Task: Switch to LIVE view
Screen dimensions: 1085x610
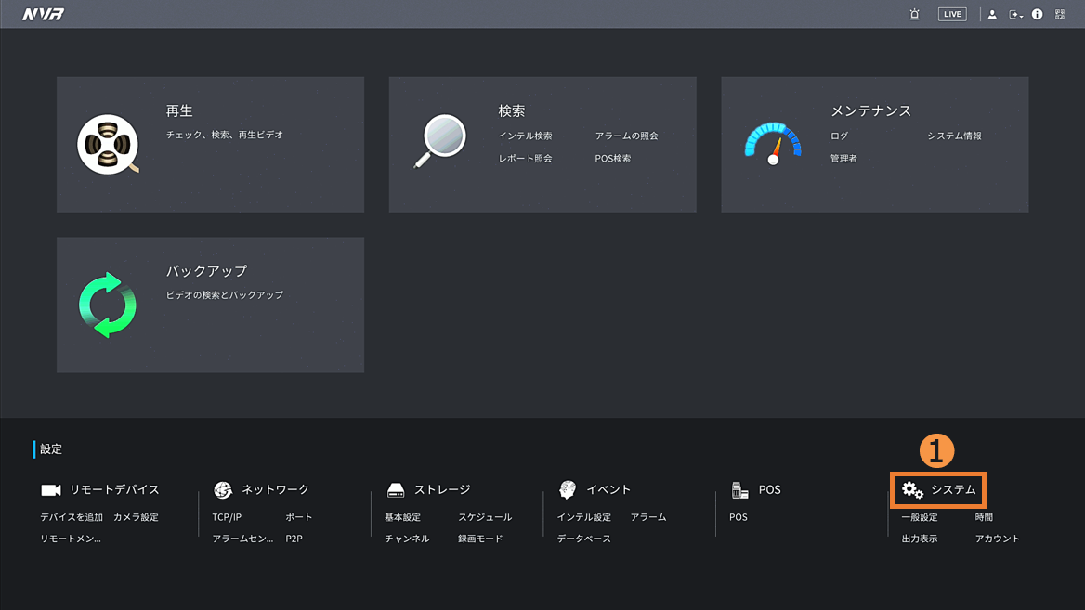Action: 952,14
